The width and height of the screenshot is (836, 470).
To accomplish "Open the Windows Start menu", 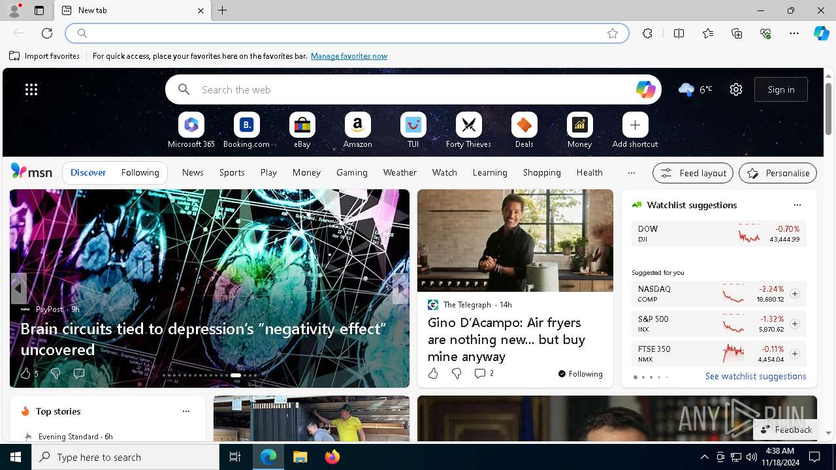I will [x=16, y=457].
